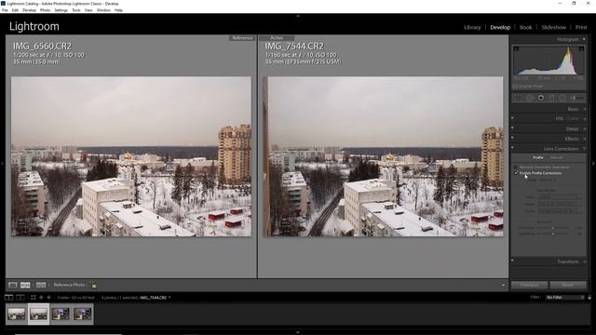Open the View menu
Viewport: 596px width, 335px height.
(x=88, y=10)
